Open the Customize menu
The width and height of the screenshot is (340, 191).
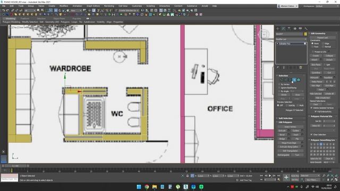(x=137, y=6)
